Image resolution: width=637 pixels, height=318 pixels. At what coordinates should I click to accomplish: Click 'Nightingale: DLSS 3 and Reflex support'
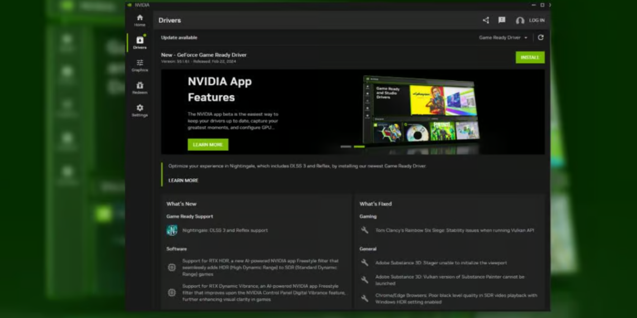[225, 230]
